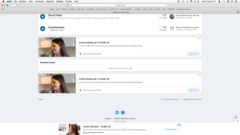Close the bottom banner ad with X
Viewport: 240px width, 135px height.
click(x=238, y=121)
